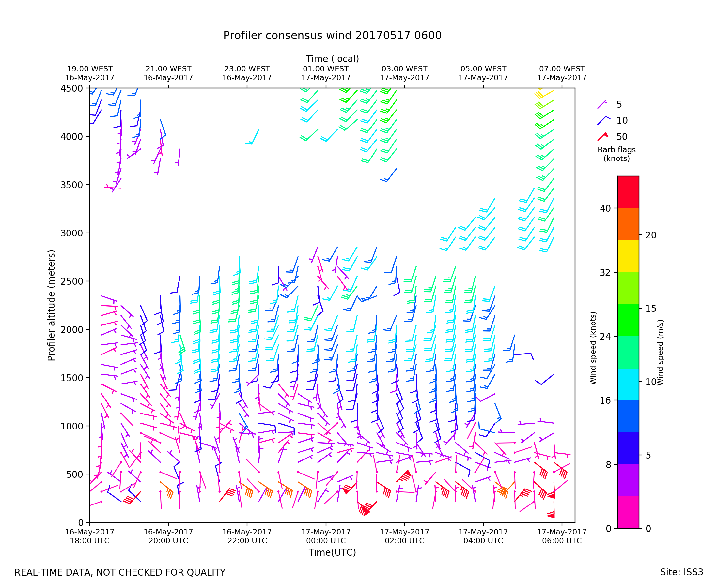The width and height of the screenshot is (718, 587).
Task: Click the yellow colorbar segment
Action: 628,256
